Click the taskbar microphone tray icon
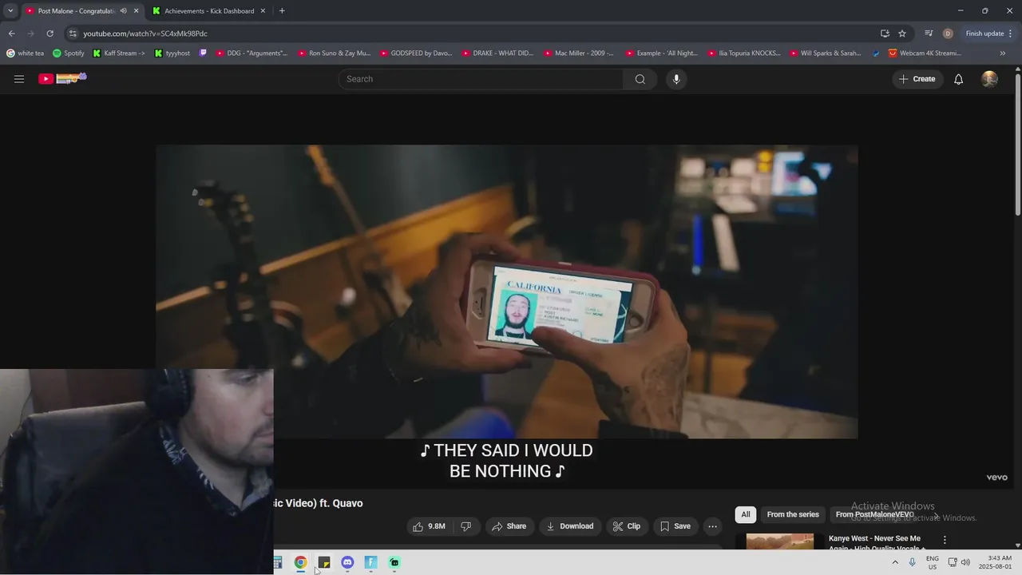 pos(913,562)
